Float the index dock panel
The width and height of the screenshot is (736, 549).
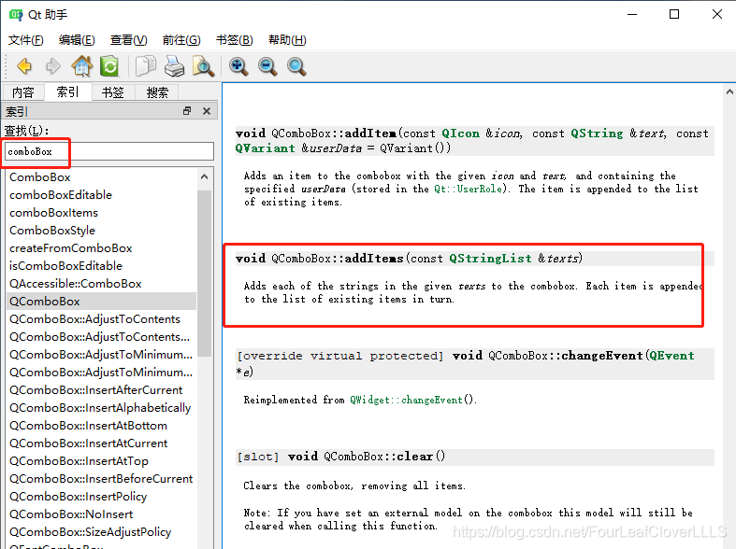coord(187,111)
